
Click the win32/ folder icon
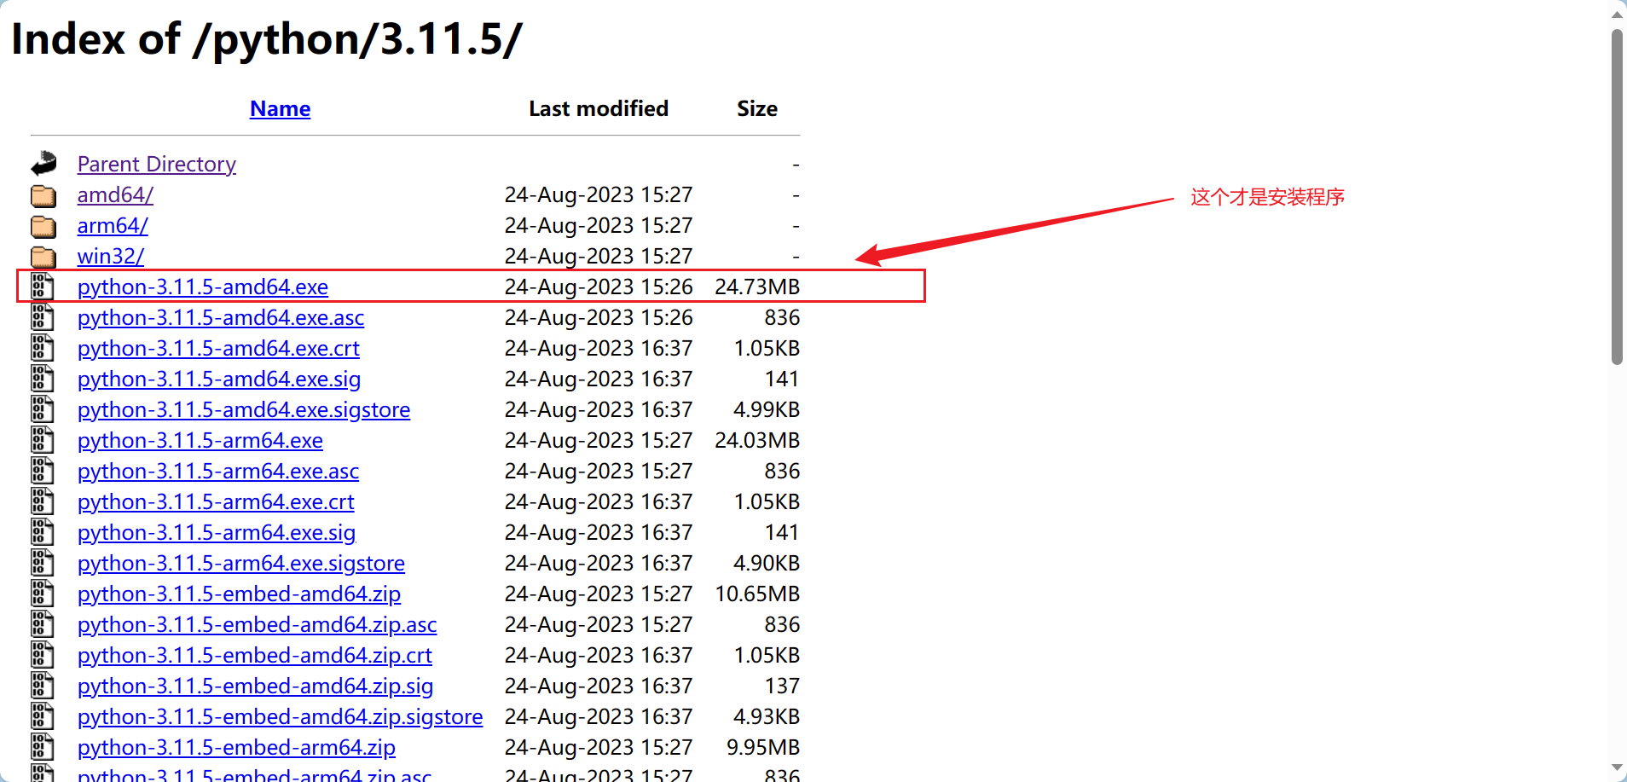pyautogui.click(x=43, y=258)
